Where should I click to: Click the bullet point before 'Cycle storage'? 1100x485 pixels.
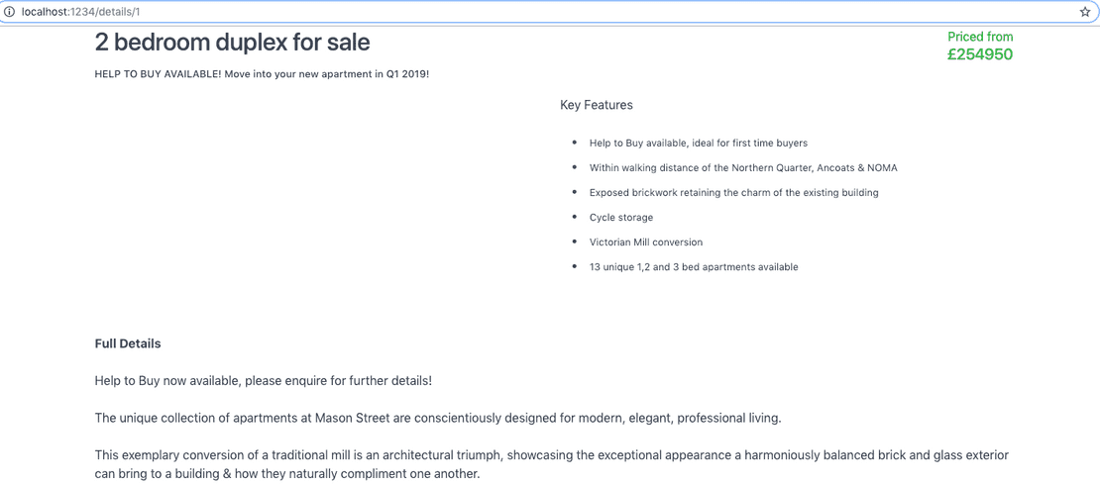(575, 217)
